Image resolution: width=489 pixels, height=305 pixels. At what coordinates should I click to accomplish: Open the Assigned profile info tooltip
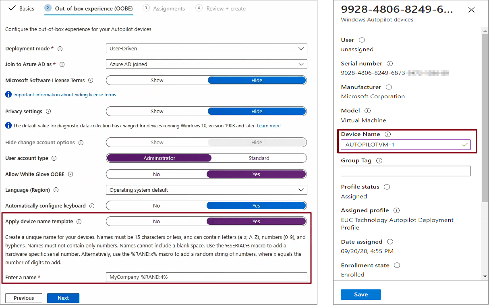click(396, 210)
